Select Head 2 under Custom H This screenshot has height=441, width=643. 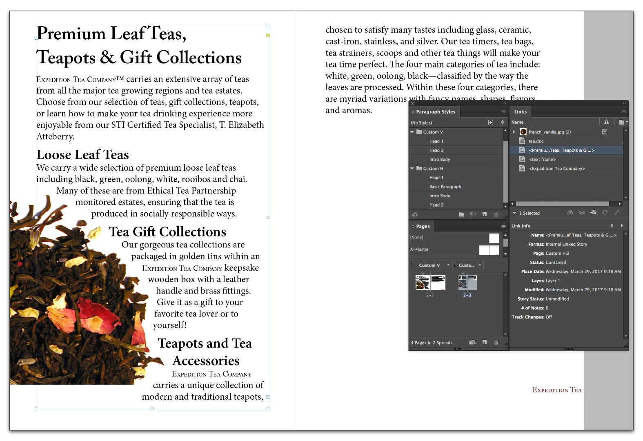[456, 205]
